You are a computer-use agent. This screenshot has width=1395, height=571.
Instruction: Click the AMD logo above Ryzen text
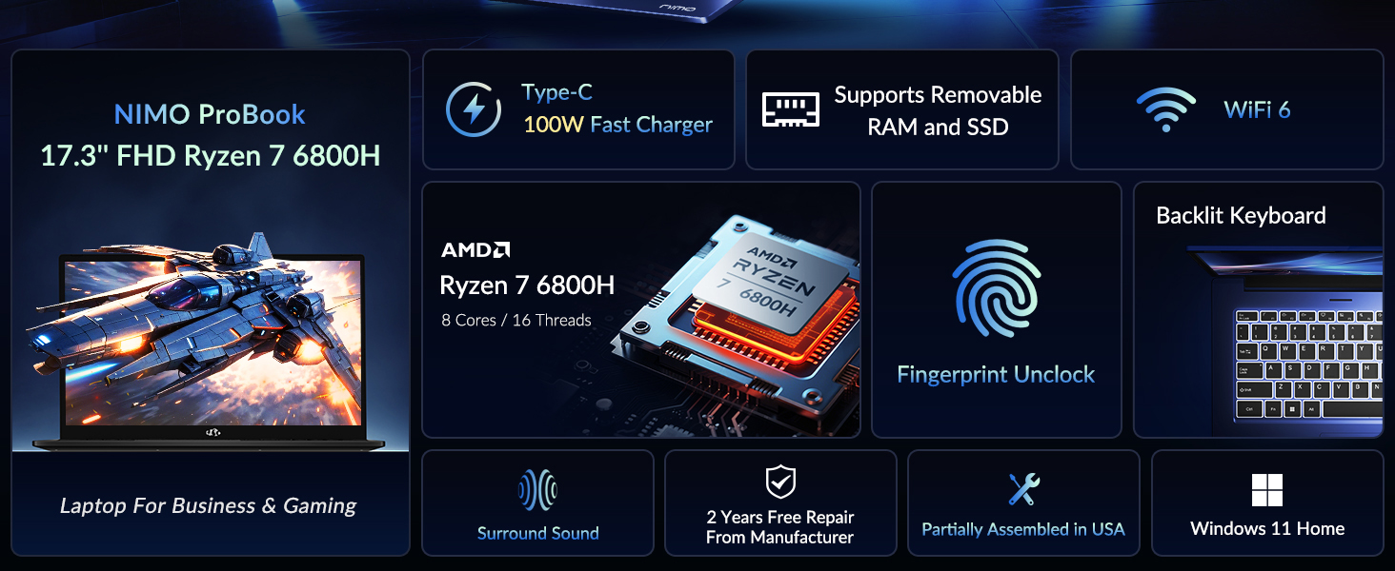click(475, 250)
